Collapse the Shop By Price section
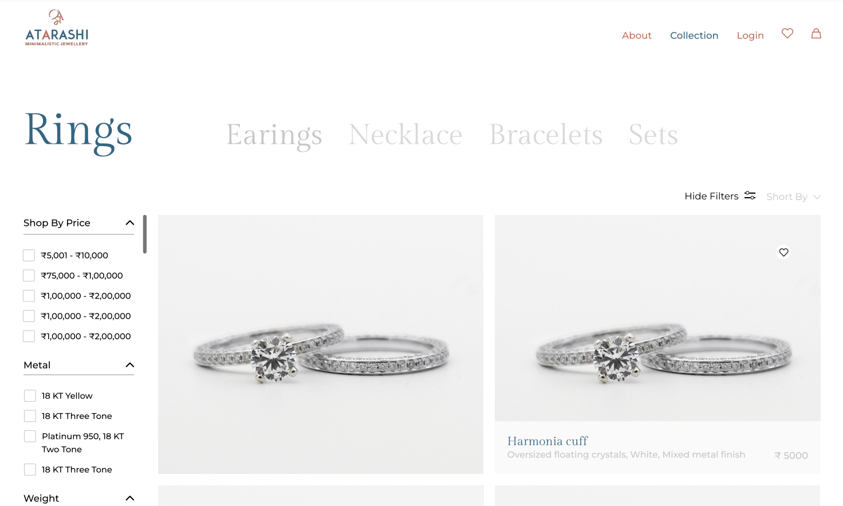Image resolution: width=843 pixels, height=506 pixels. 130,223
